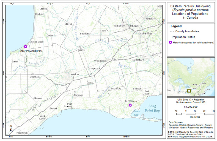
Task: Click the purple marker near St. Williams
Action: click(130, 105)
